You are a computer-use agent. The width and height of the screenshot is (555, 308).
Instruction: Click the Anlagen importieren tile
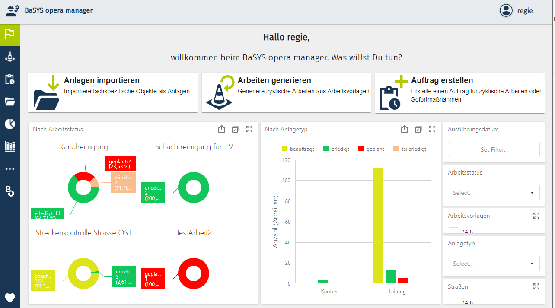(x=113, y=92)
